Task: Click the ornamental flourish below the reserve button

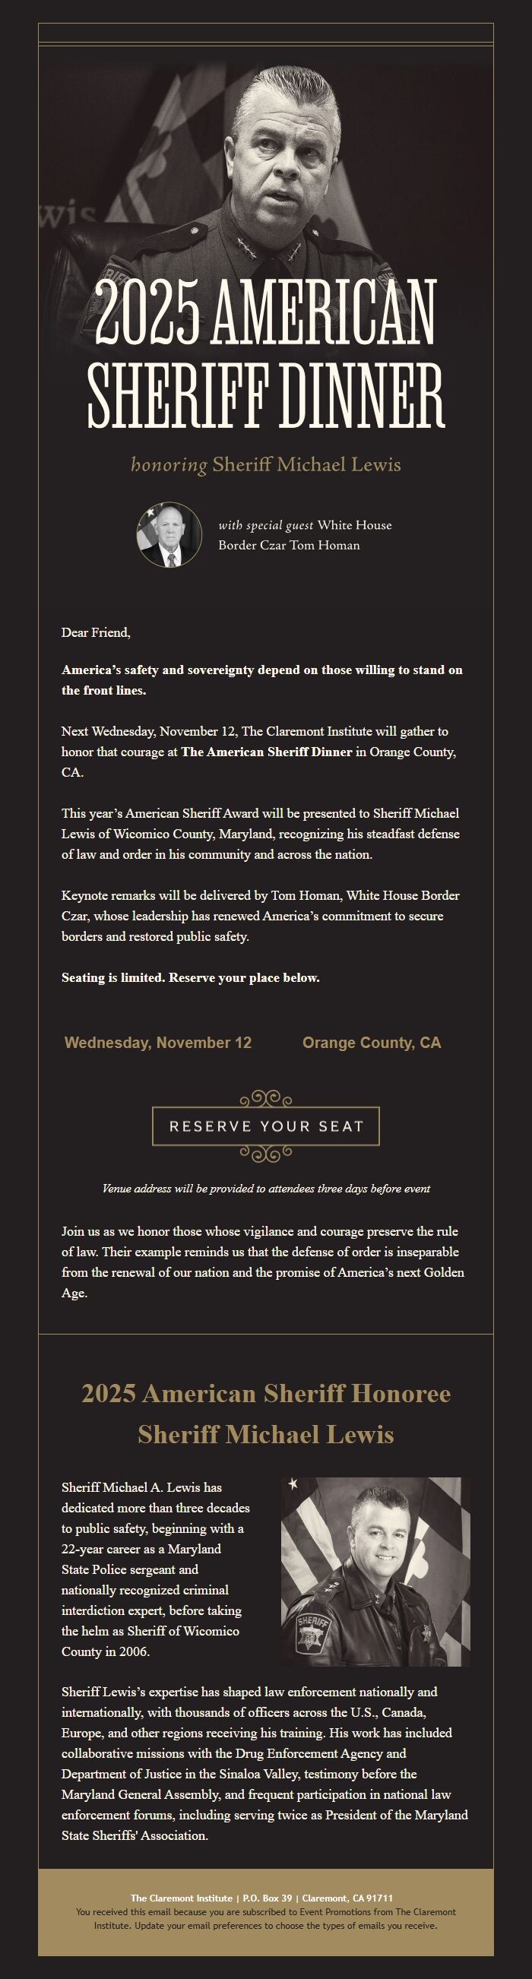Action: pyautogui.click(x=266, y=1153)
